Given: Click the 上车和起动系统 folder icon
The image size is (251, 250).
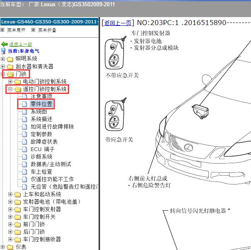Looking at the screenshot, I should pos(18,194).
